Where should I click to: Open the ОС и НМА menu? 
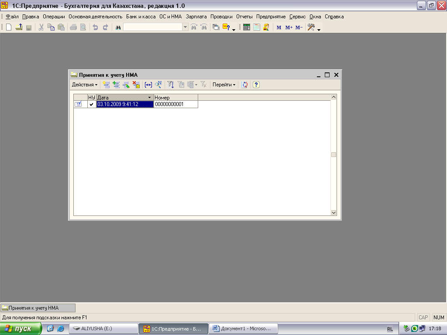[171, 17]
